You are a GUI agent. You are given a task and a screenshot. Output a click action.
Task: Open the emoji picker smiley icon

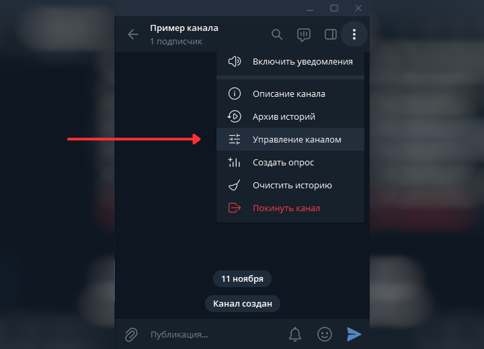tap(325, 334)
